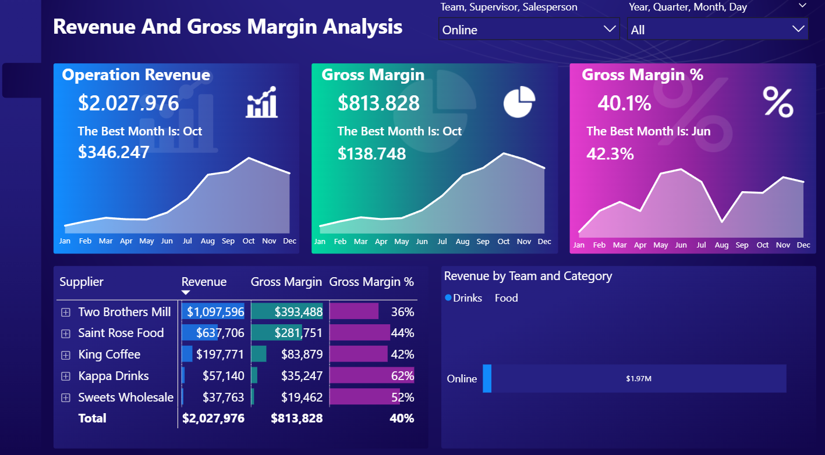Expand the Saint Rose Food supplier row
This screenshot has width=825, height=455.
pos(65,332)
